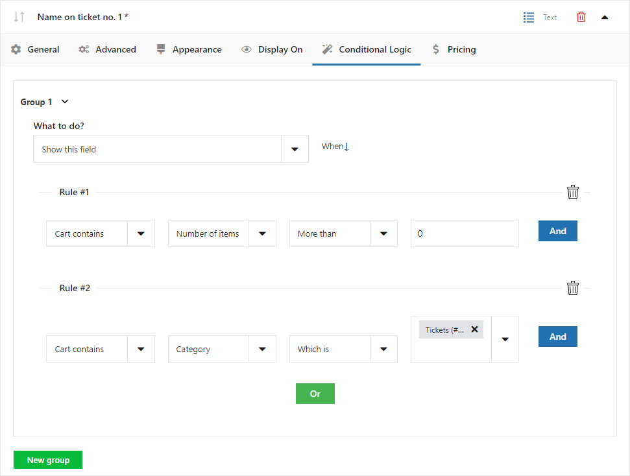Image resolution: width=630 pixels, height=476 pixels.
Task: Open Rule #2 'Cart contains' dropdown
Action: pos(101,349)
